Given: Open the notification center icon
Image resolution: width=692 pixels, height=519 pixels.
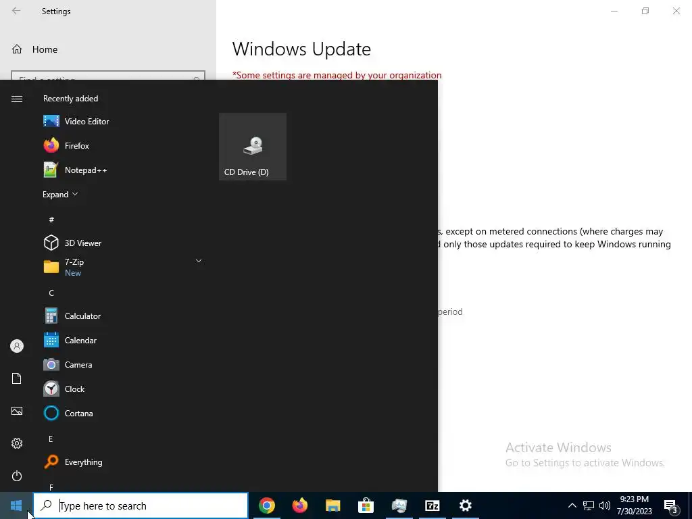Looking at the screenshot, I should pyautogui.click(x=671, y=505).
